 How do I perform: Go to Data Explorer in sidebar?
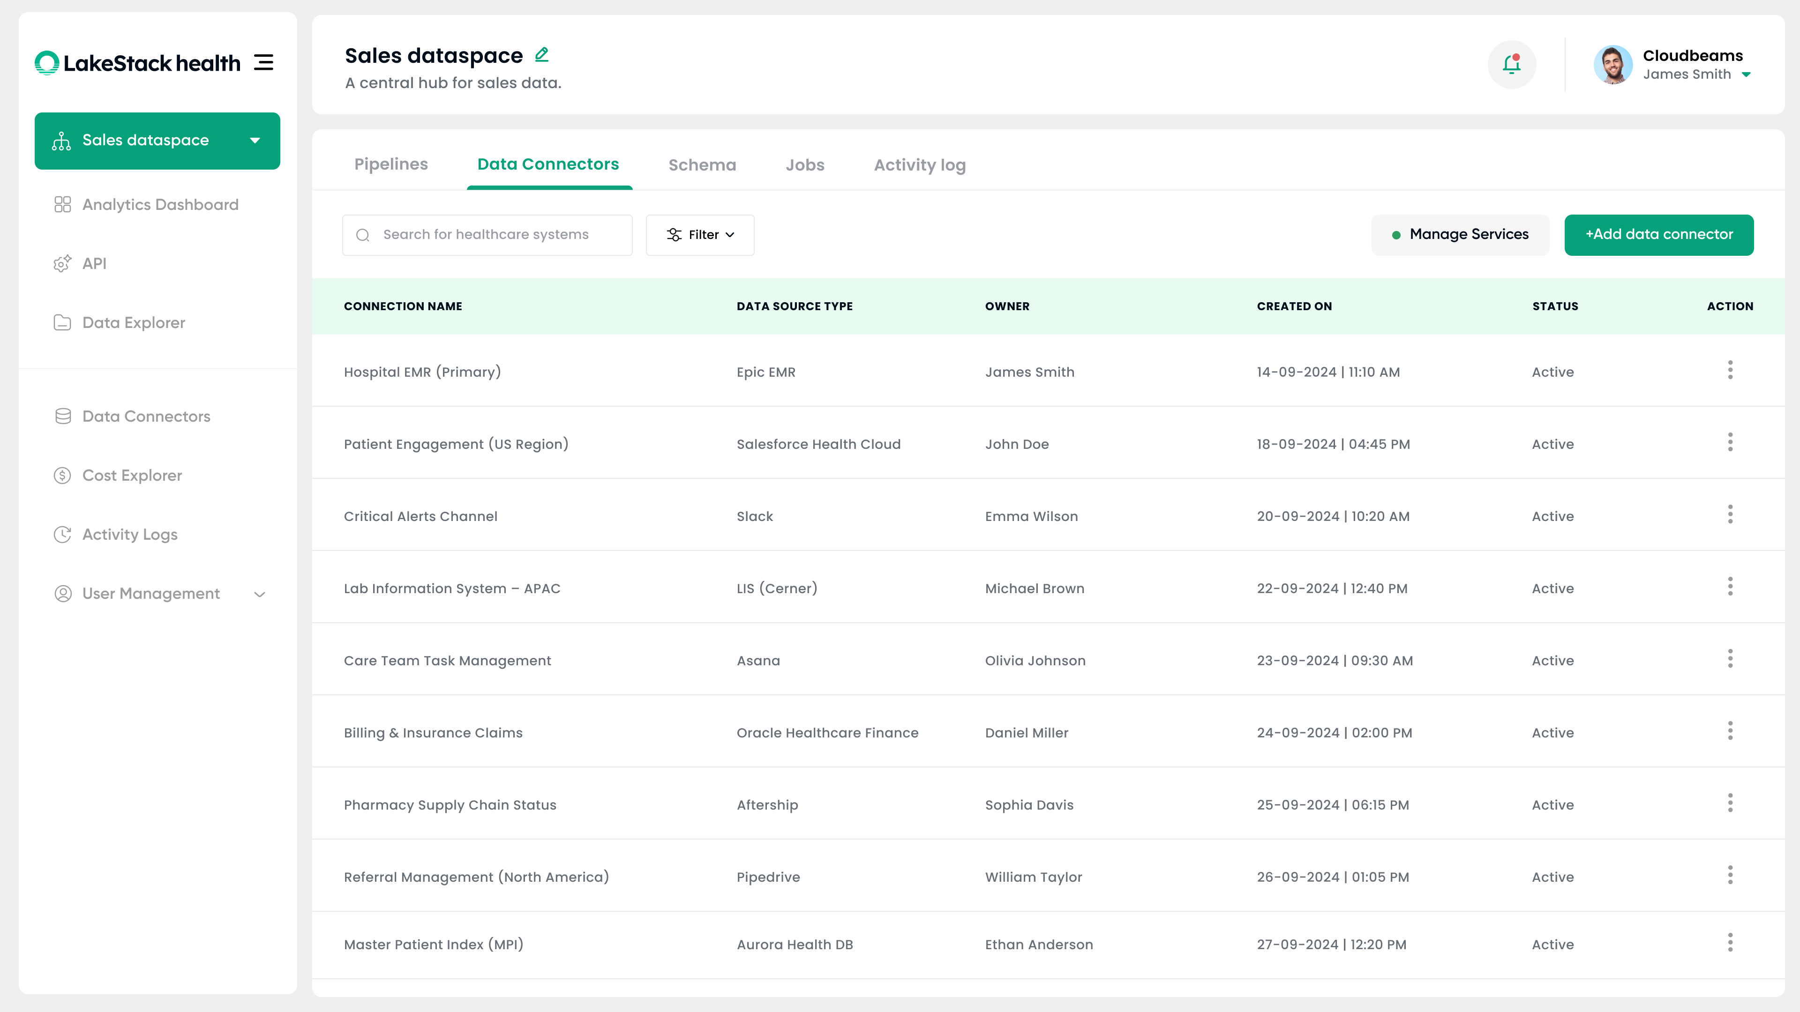pos(134,323)
